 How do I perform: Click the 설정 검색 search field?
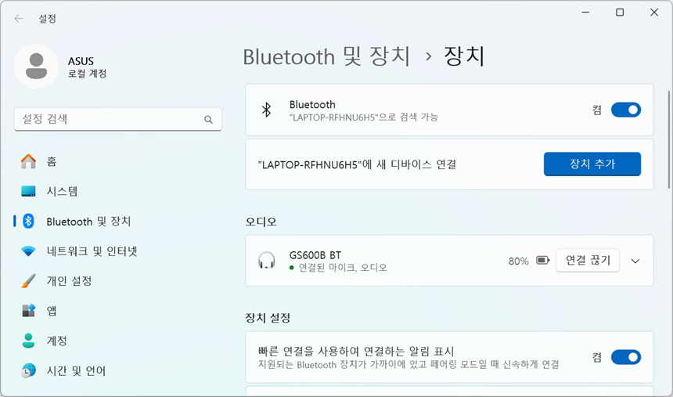click(x=110, y=120)
